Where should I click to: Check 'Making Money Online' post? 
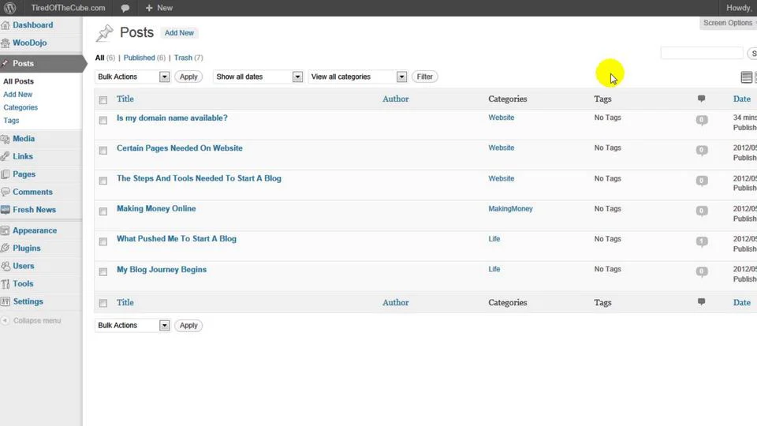(x=103, y=211)
